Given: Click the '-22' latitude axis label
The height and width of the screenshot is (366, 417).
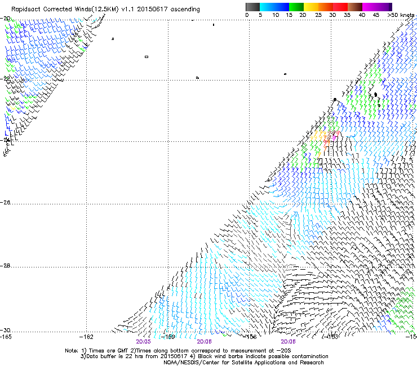Looking at the screenshot, I should point(5,78).
